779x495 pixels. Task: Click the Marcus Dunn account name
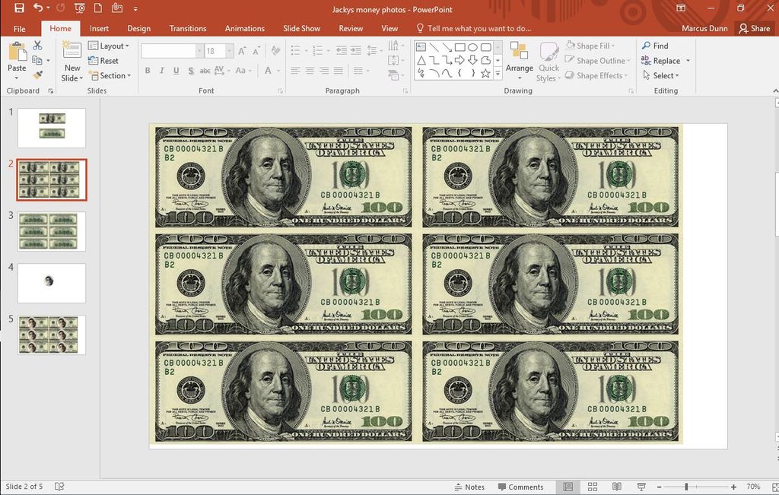click(x=704, y=28)
